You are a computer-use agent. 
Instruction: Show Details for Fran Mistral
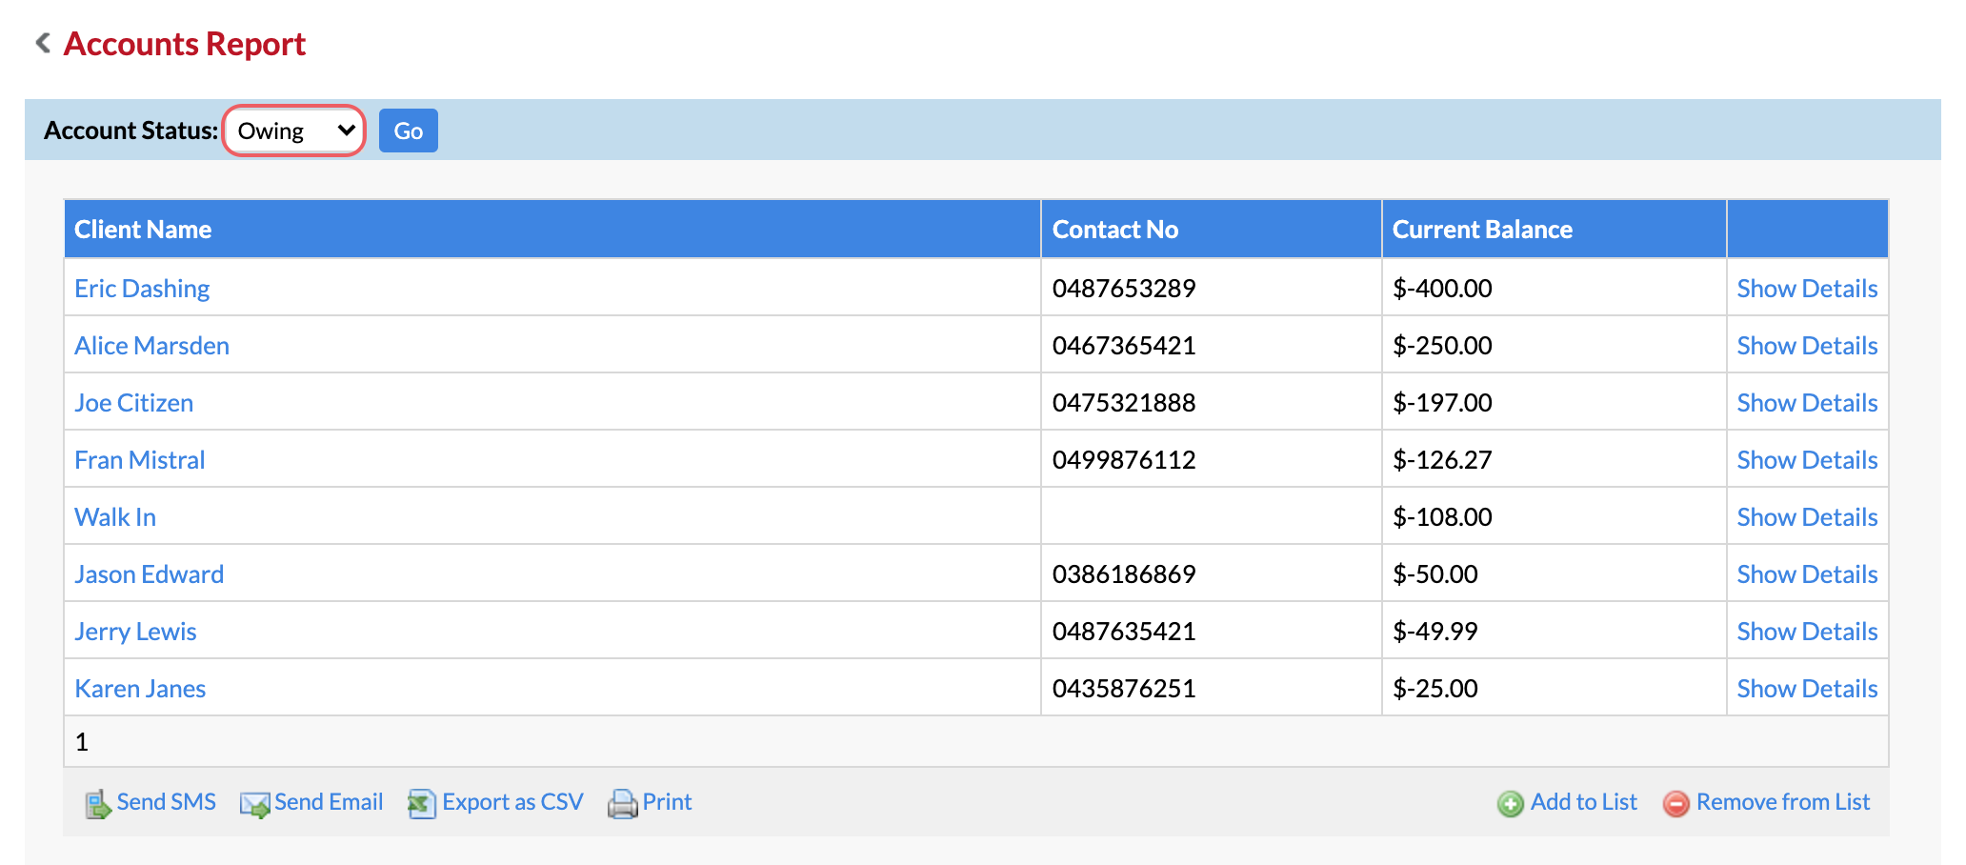[1807, 460]
